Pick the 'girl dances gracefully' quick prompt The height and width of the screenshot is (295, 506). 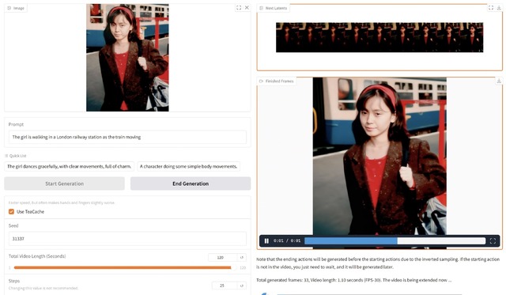pos(70,167)
